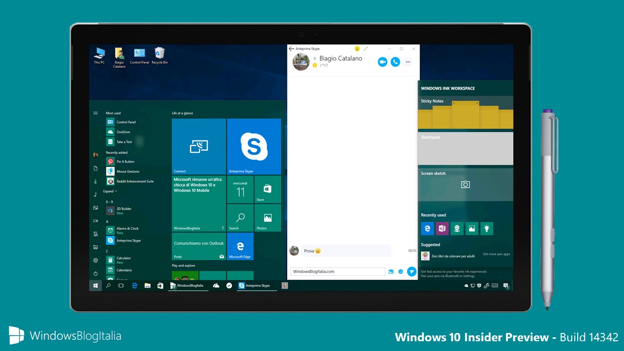Open Anteprima Skype in the app list
This screenshot has height=351, width=624.
(x=124, y=240)
